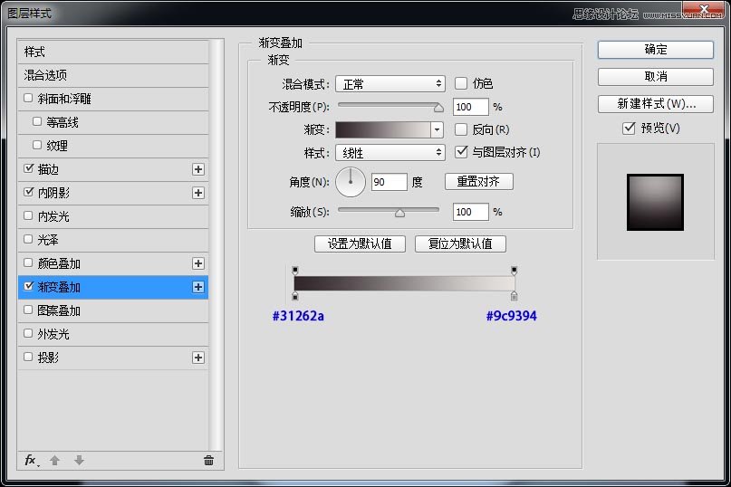Click the 复位为默认值 button

460,243
